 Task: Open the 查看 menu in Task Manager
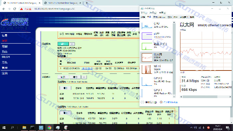click(162, 13)
